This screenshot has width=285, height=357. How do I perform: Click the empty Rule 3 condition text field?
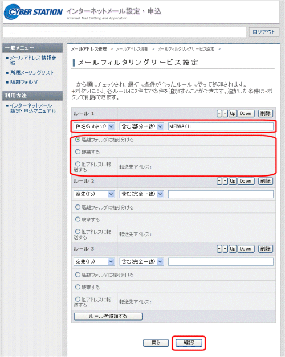click(x=221, y=261)
